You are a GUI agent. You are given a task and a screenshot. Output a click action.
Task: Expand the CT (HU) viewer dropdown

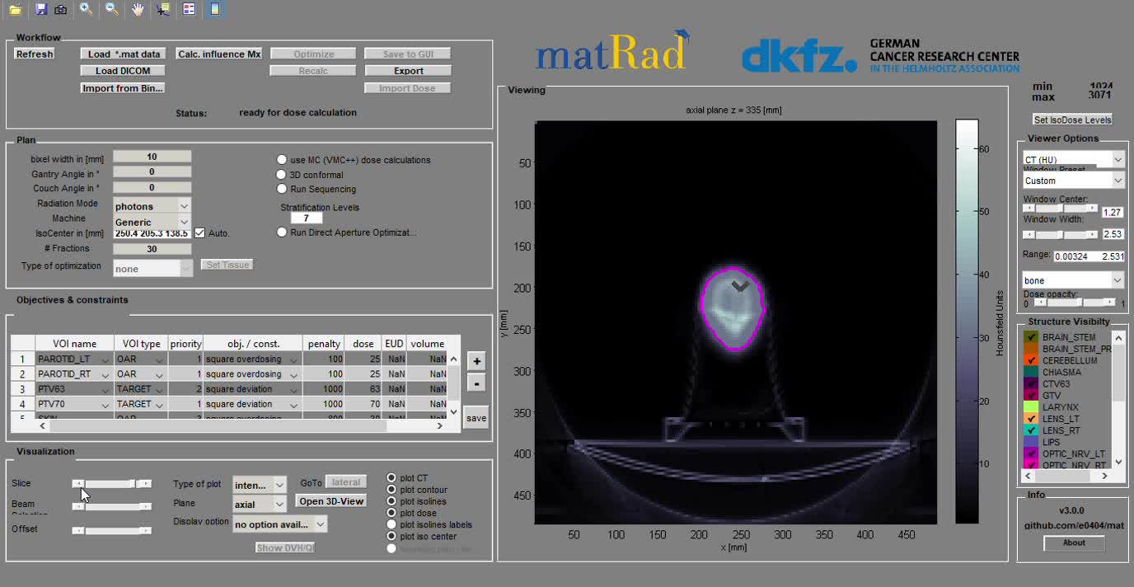click(x=1073, y=159)
